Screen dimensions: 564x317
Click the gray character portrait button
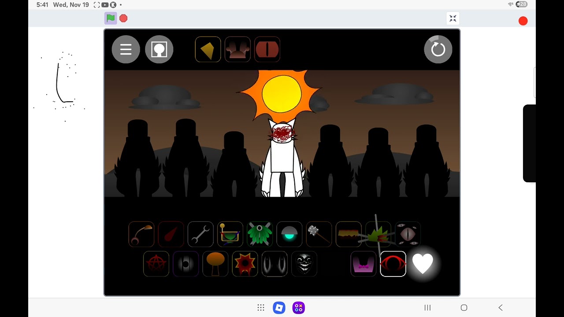(x=159, y=49)
